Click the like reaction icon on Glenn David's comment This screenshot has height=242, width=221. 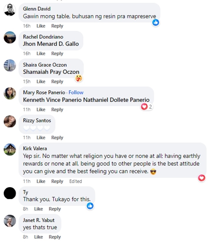156,22
